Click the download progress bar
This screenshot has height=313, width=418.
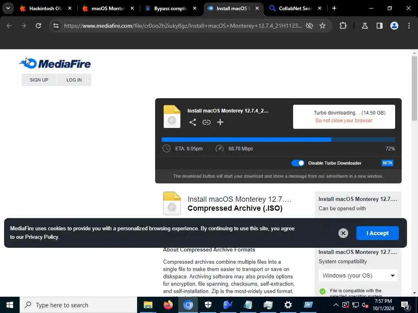278,139
